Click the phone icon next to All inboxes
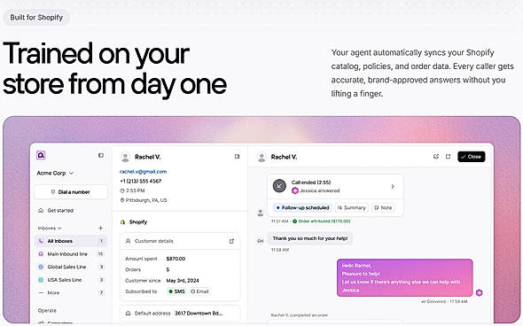This screenshot has height=326, width=523. tap(41, 241)
